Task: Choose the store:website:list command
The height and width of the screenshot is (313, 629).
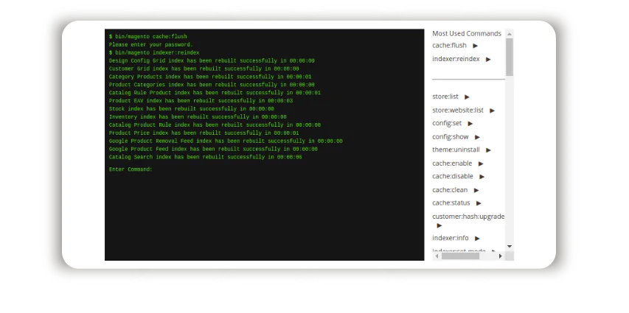Action: click(458, 110)
